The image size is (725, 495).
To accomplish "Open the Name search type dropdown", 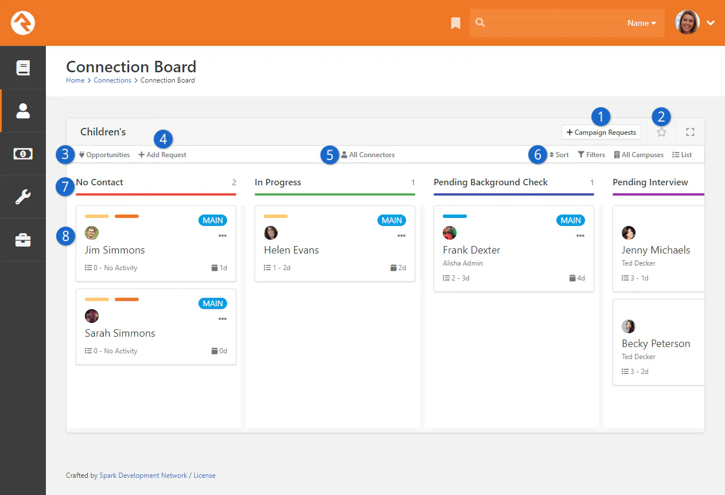I will tap(642, 24).
